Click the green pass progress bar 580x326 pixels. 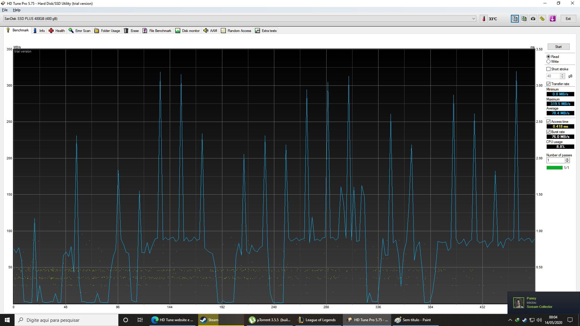[x=554, y=168]
